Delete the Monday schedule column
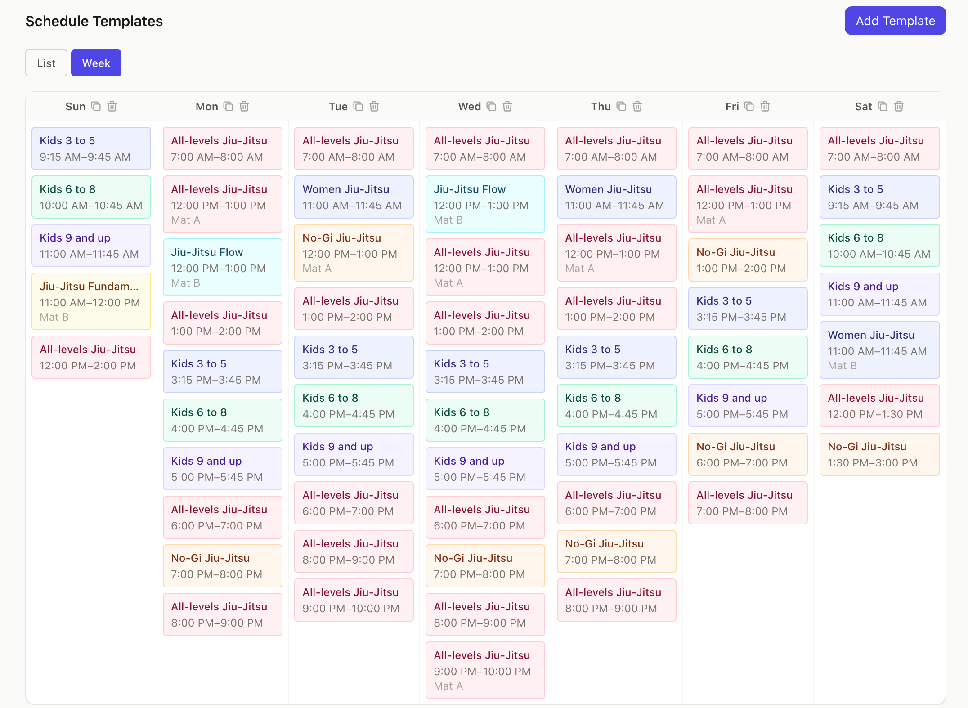Image resolution: width=968 pixels, height=708 pixels. 244,106
